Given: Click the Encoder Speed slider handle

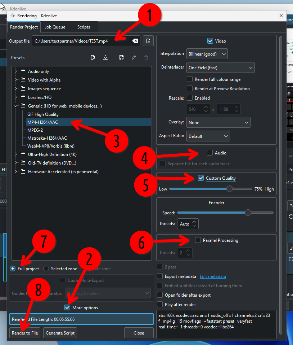Looking at the screenshot, I should pyautogui.click(x=248, y=212).
